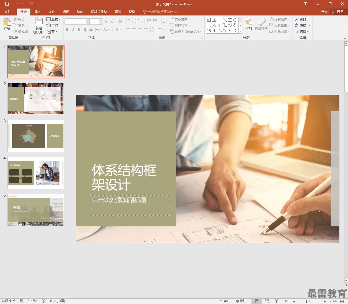The image size is (348, 304).
Task: Click the Decrease Font Size icon
Action: pos(112,21)
